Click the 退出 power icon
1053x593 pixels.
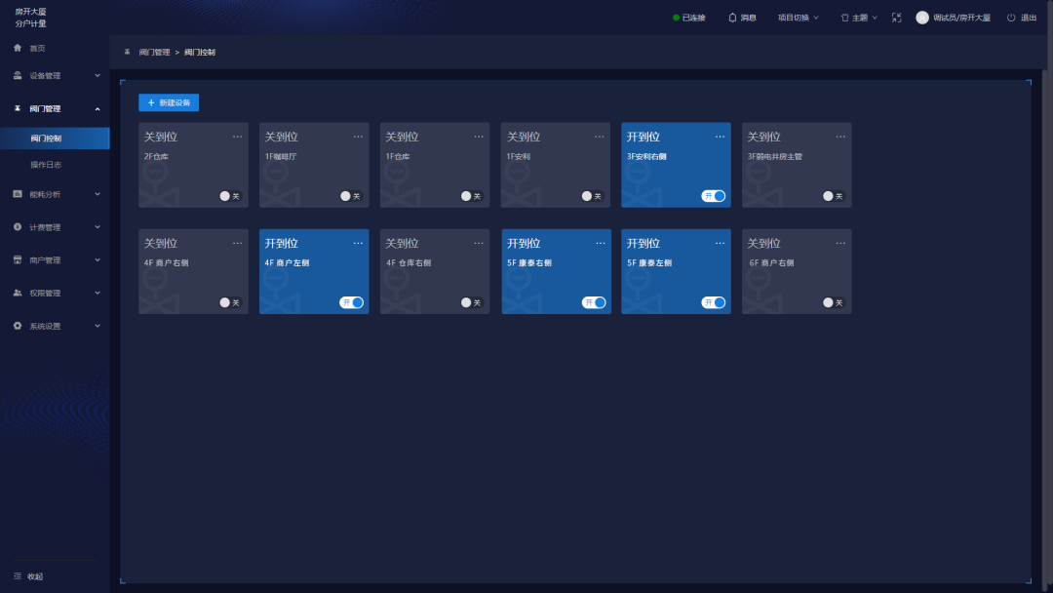coord(1011,18)
